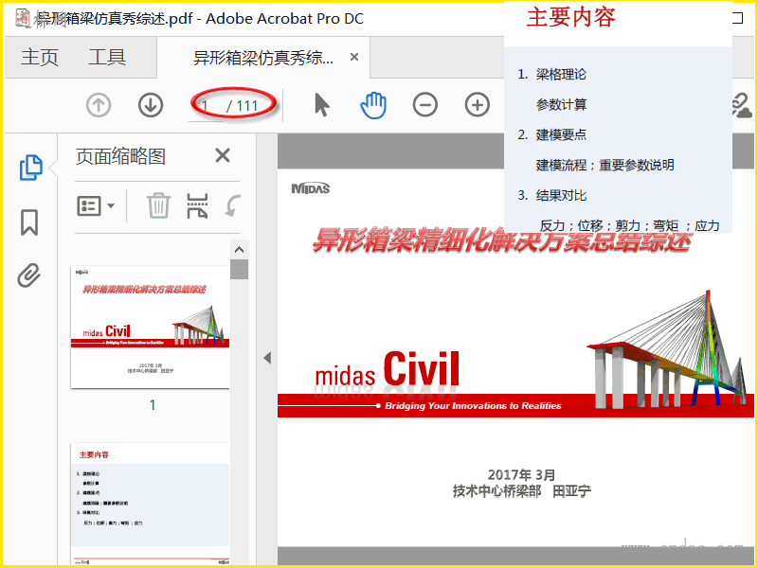Go to next page arrow
758x568 pixels.
(151, 105)
